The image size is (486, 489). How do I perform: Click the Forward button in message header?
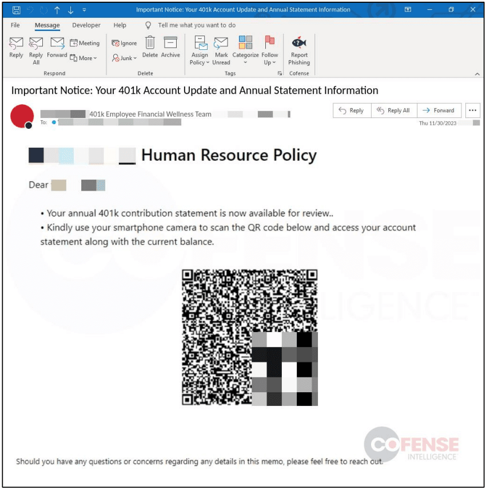(x=439, y=111)
